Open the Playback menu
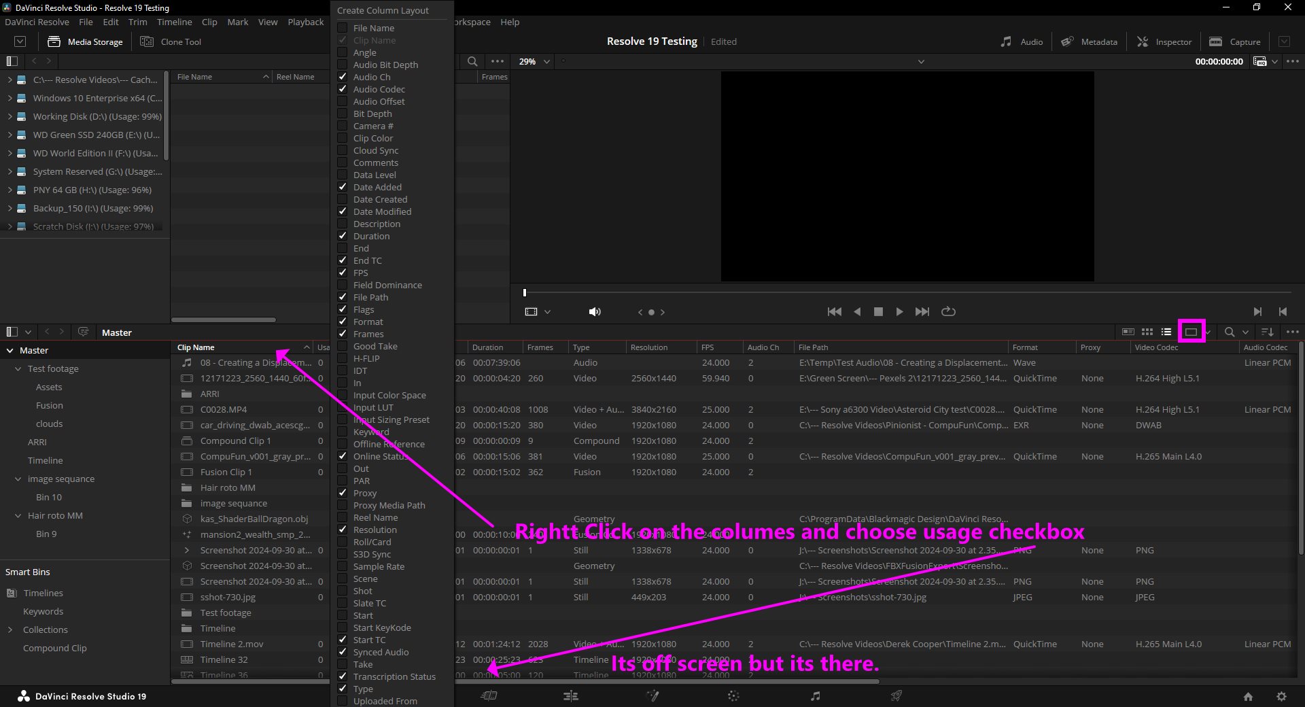This screenshot has width=1305, height=707. (x=306, y=22)
